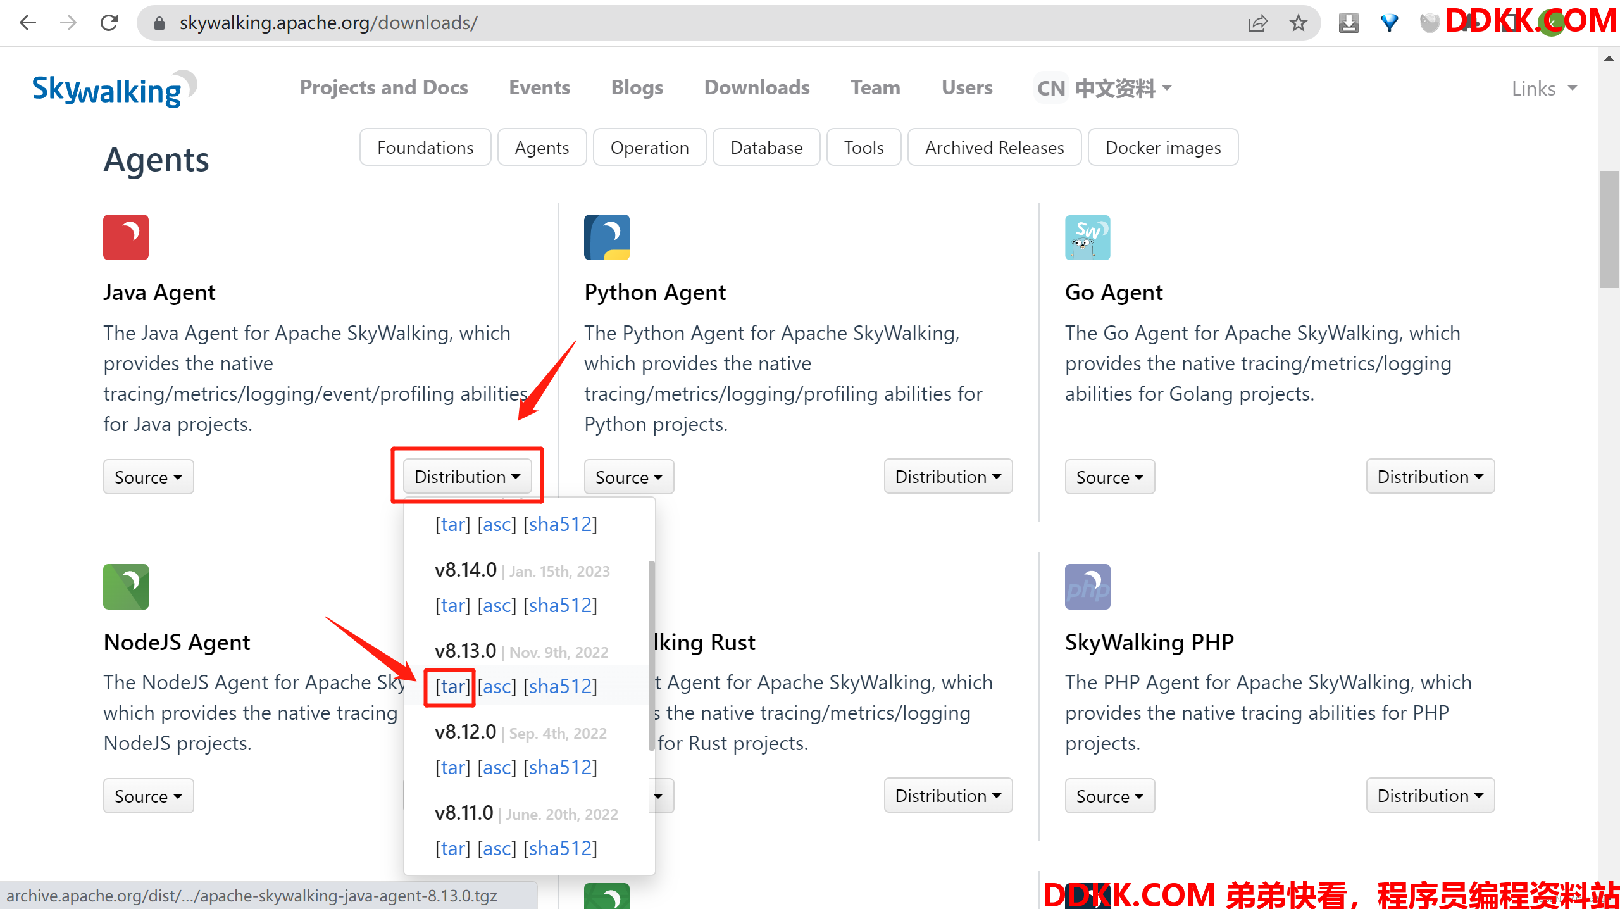Expand SkyWalking PHP Source dropdown
The width and height of the screenshot is (1620, 909).
click(x=1110, y=796)
